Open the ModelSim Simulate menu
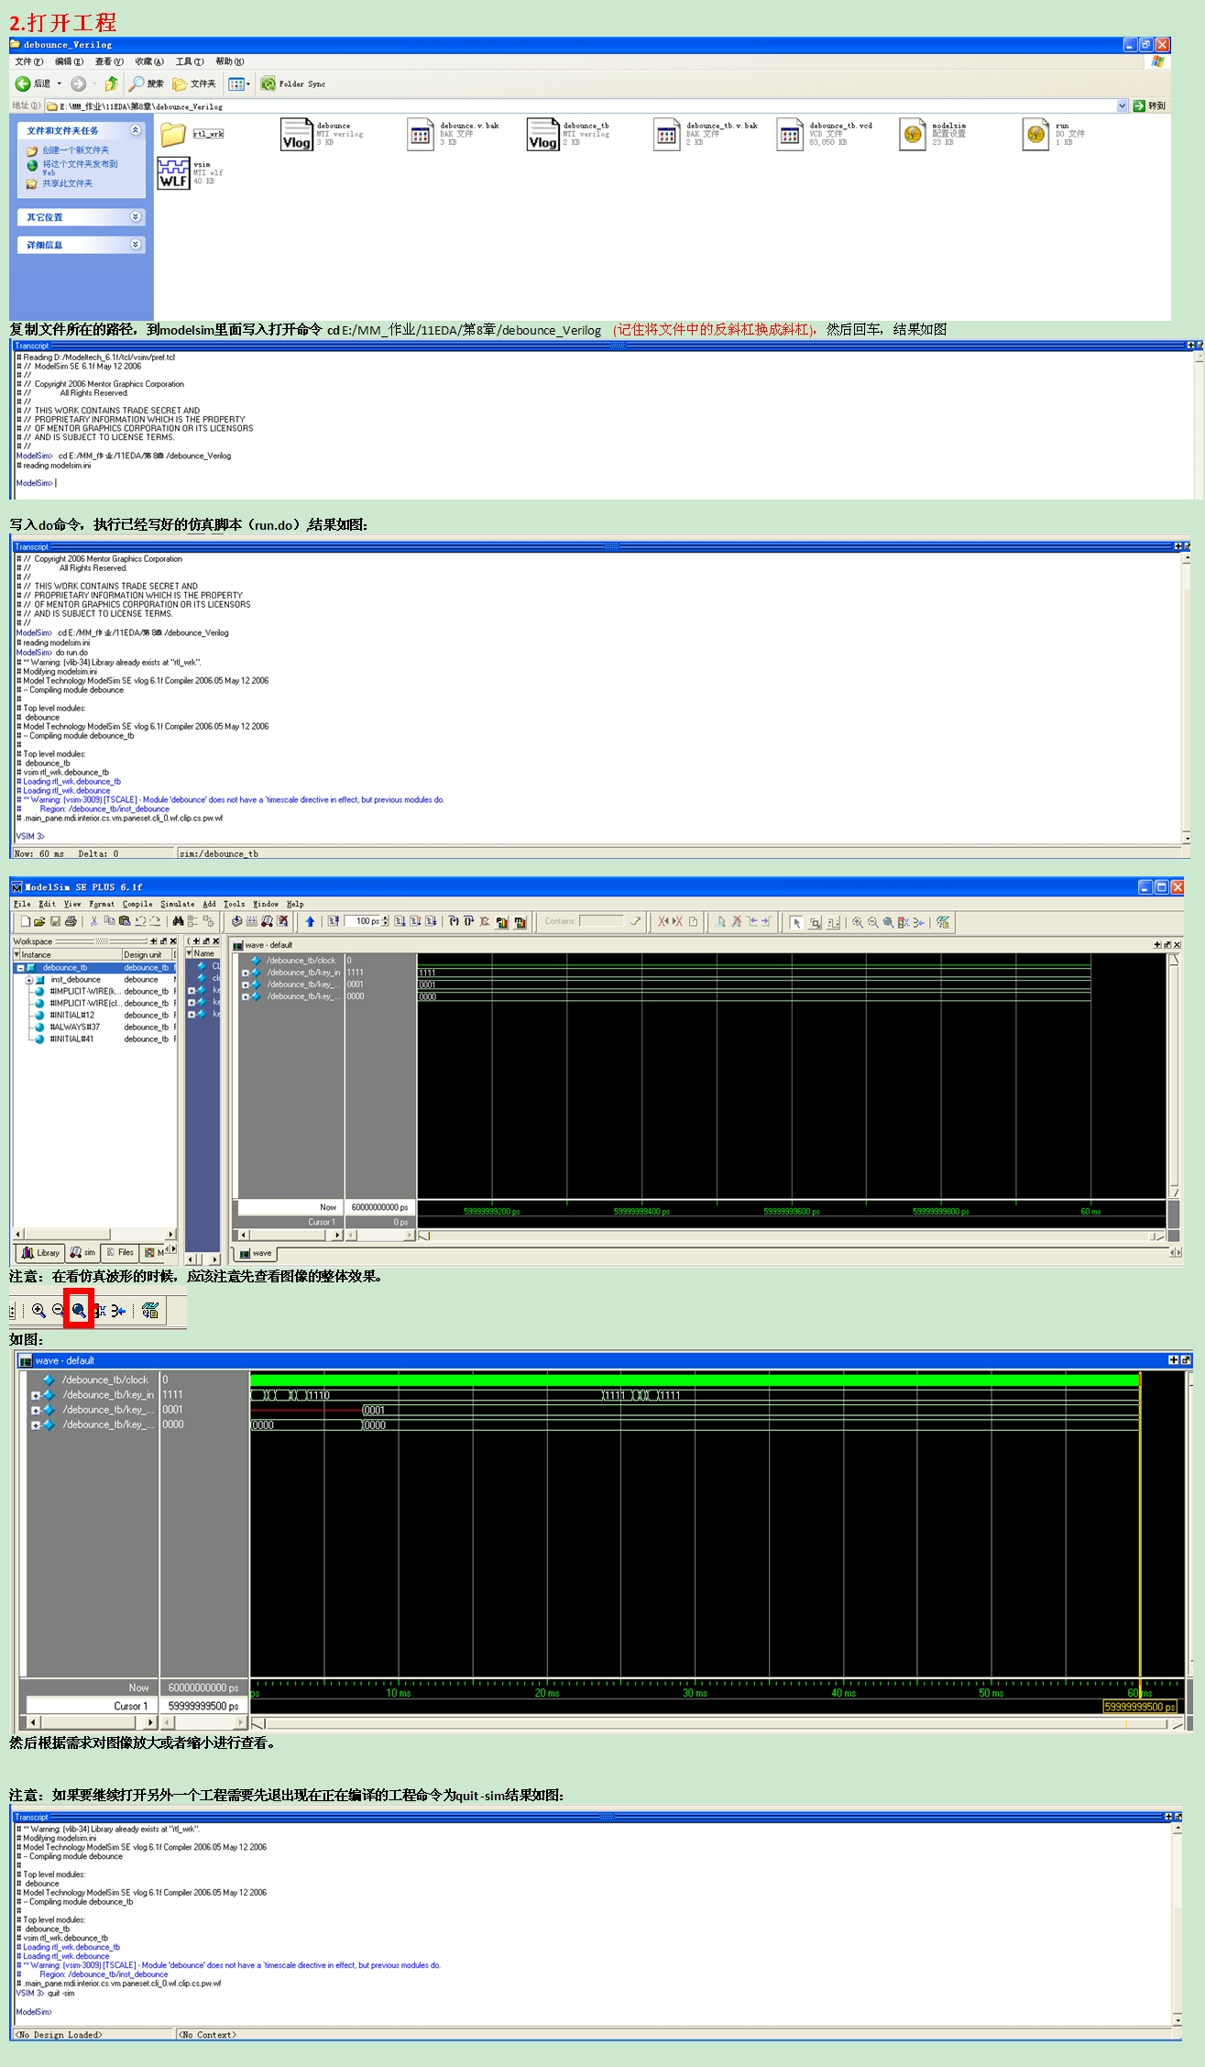 coord(177,904)
